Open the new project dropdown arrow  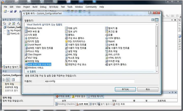[8, 11]
